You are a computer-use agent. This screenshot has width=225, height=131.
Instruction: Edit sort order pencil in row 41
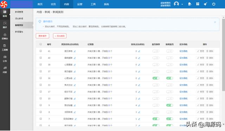pos(139,51)
